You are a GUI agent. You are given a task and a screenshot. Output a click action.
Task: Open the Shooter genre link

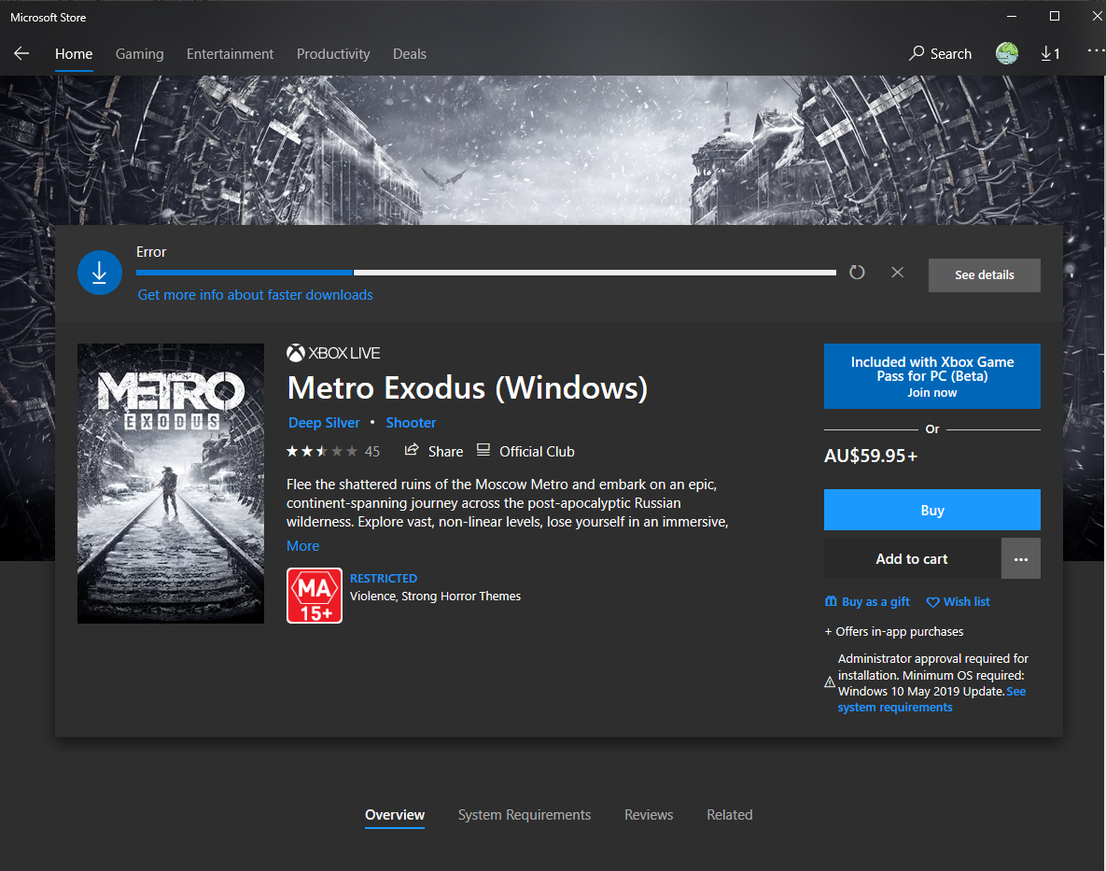coord(411,423)
